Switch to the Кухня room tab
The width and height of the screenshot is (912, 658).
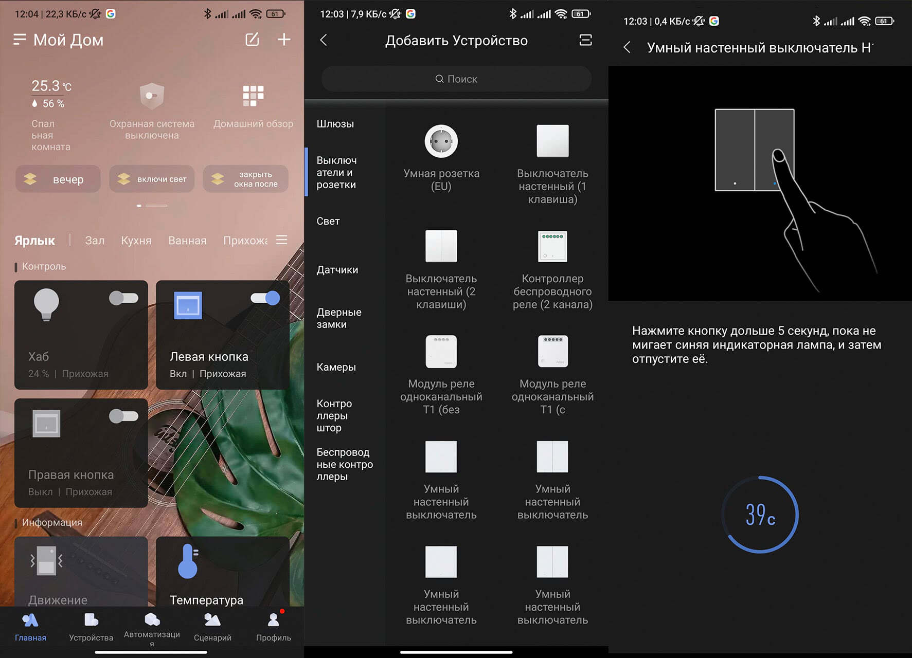point(136,241)
